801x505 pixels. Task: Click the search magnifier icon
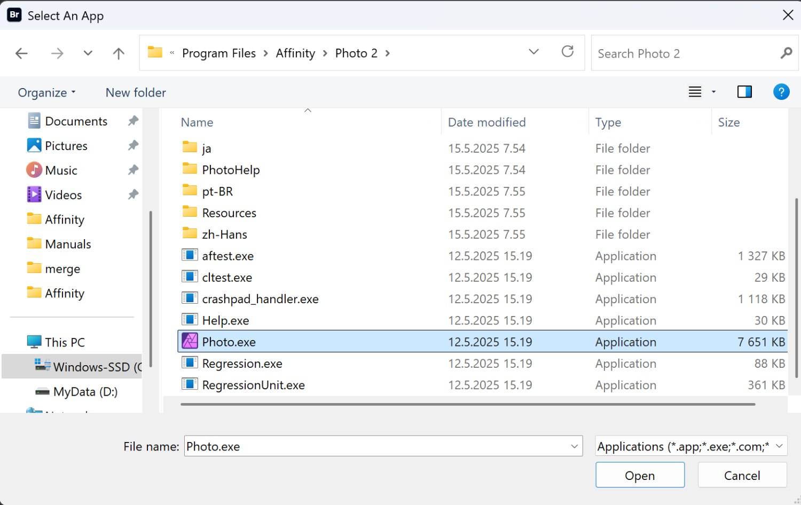click(786, 53)
